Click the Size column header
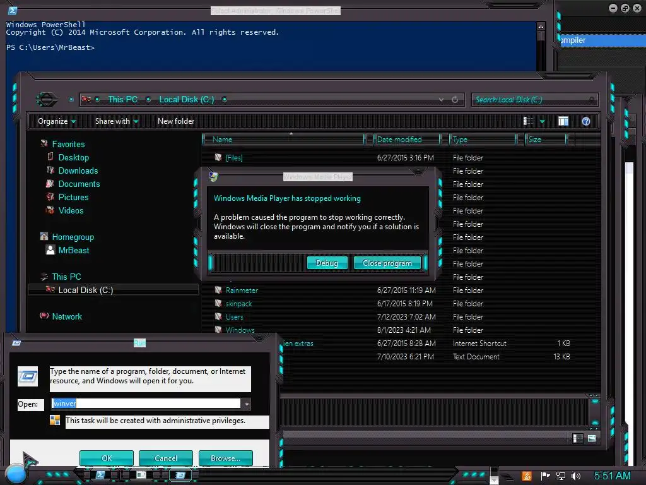This screenshot has height=485, width=646. (546, 140)
